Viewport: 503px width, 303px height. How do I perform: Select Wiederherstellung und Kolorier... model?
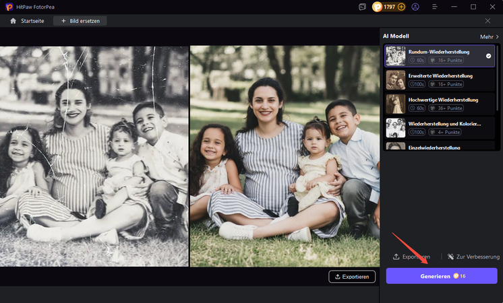point(440,128)
